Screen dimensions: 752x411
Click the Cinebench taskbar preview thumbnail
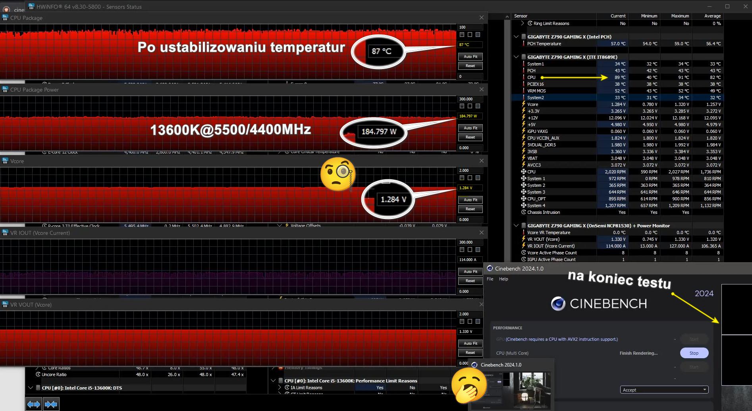click(510, 390)
